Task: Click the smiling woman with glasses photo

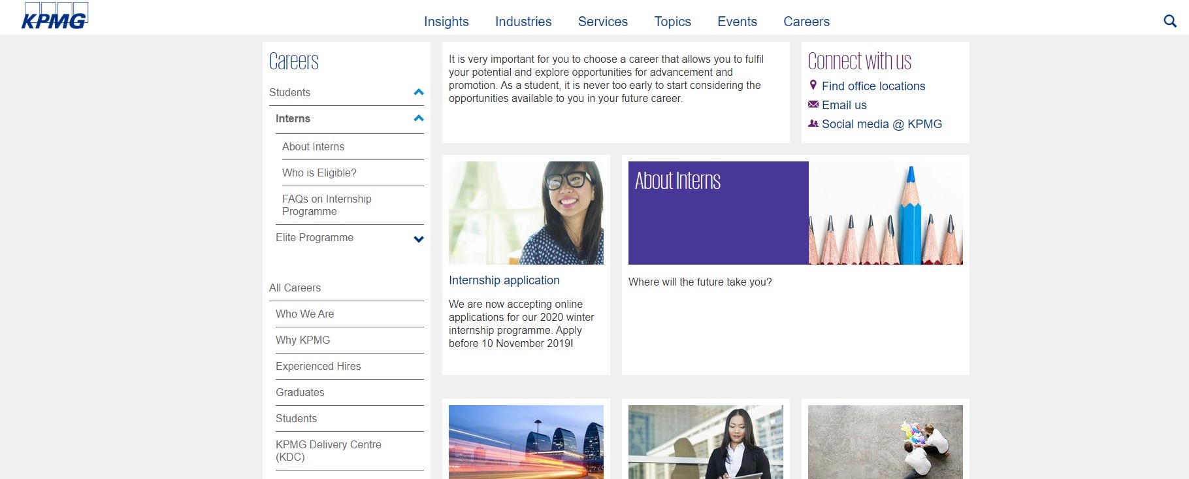Action: (x=526, y=213)
